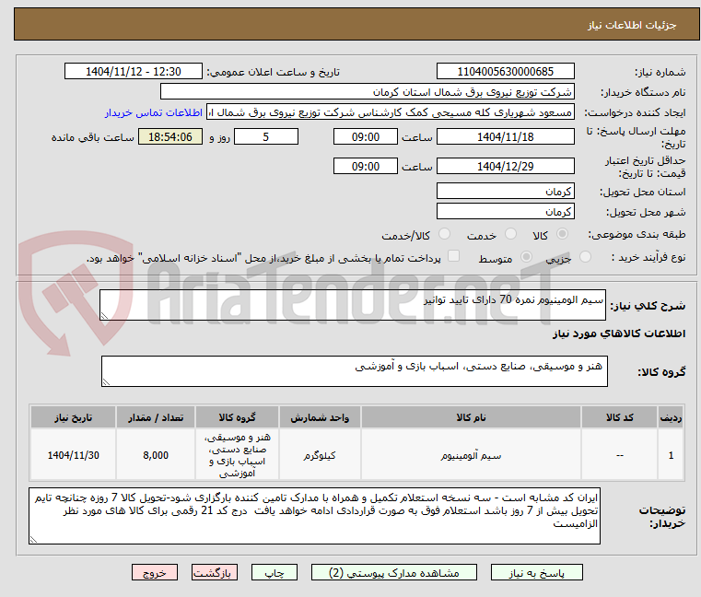Click the کد کالا column header
The image size is (701, 597).
[620, 417]
